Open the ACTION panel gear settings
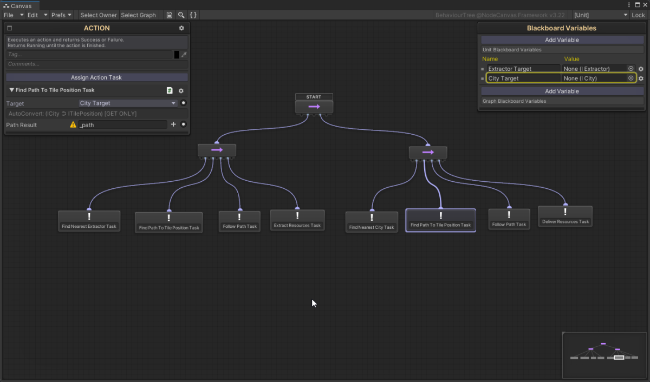 tap(181, 28)
